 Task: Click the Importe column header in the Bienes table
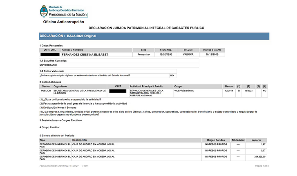256,140
